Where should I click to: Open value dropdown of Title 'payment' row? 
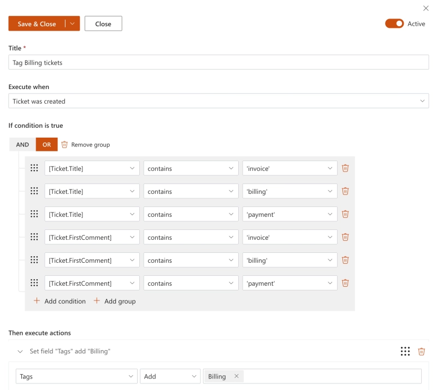coord(290,214)
